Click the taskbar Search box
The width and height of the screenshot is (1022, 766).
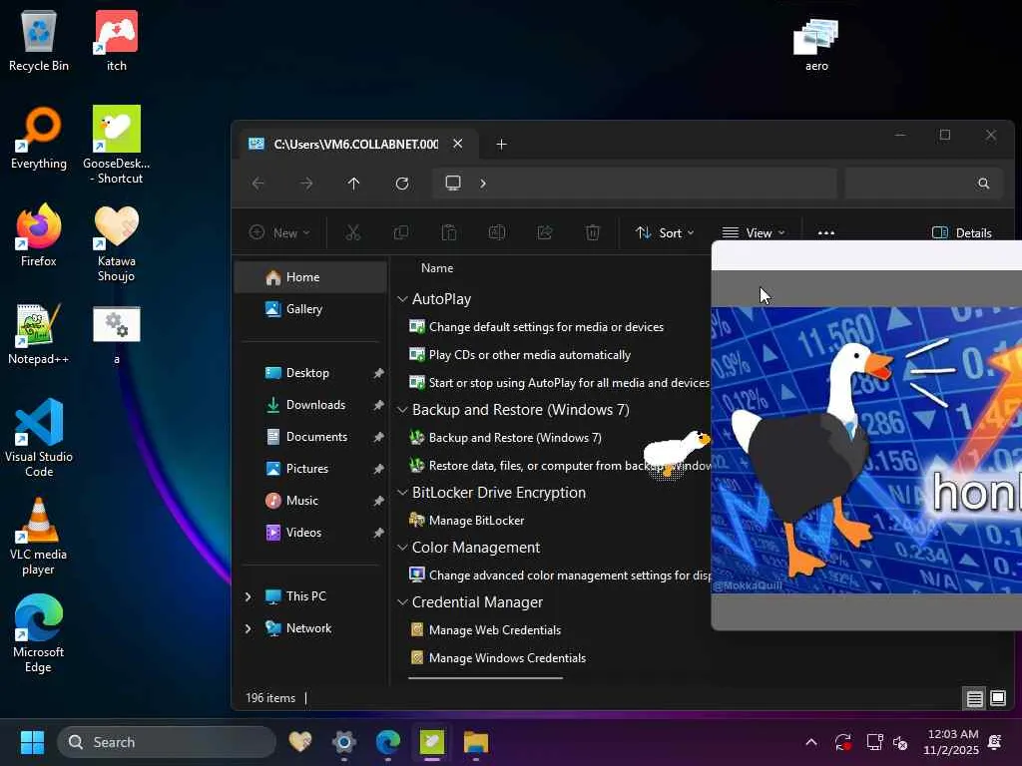[x=167, y=742]
